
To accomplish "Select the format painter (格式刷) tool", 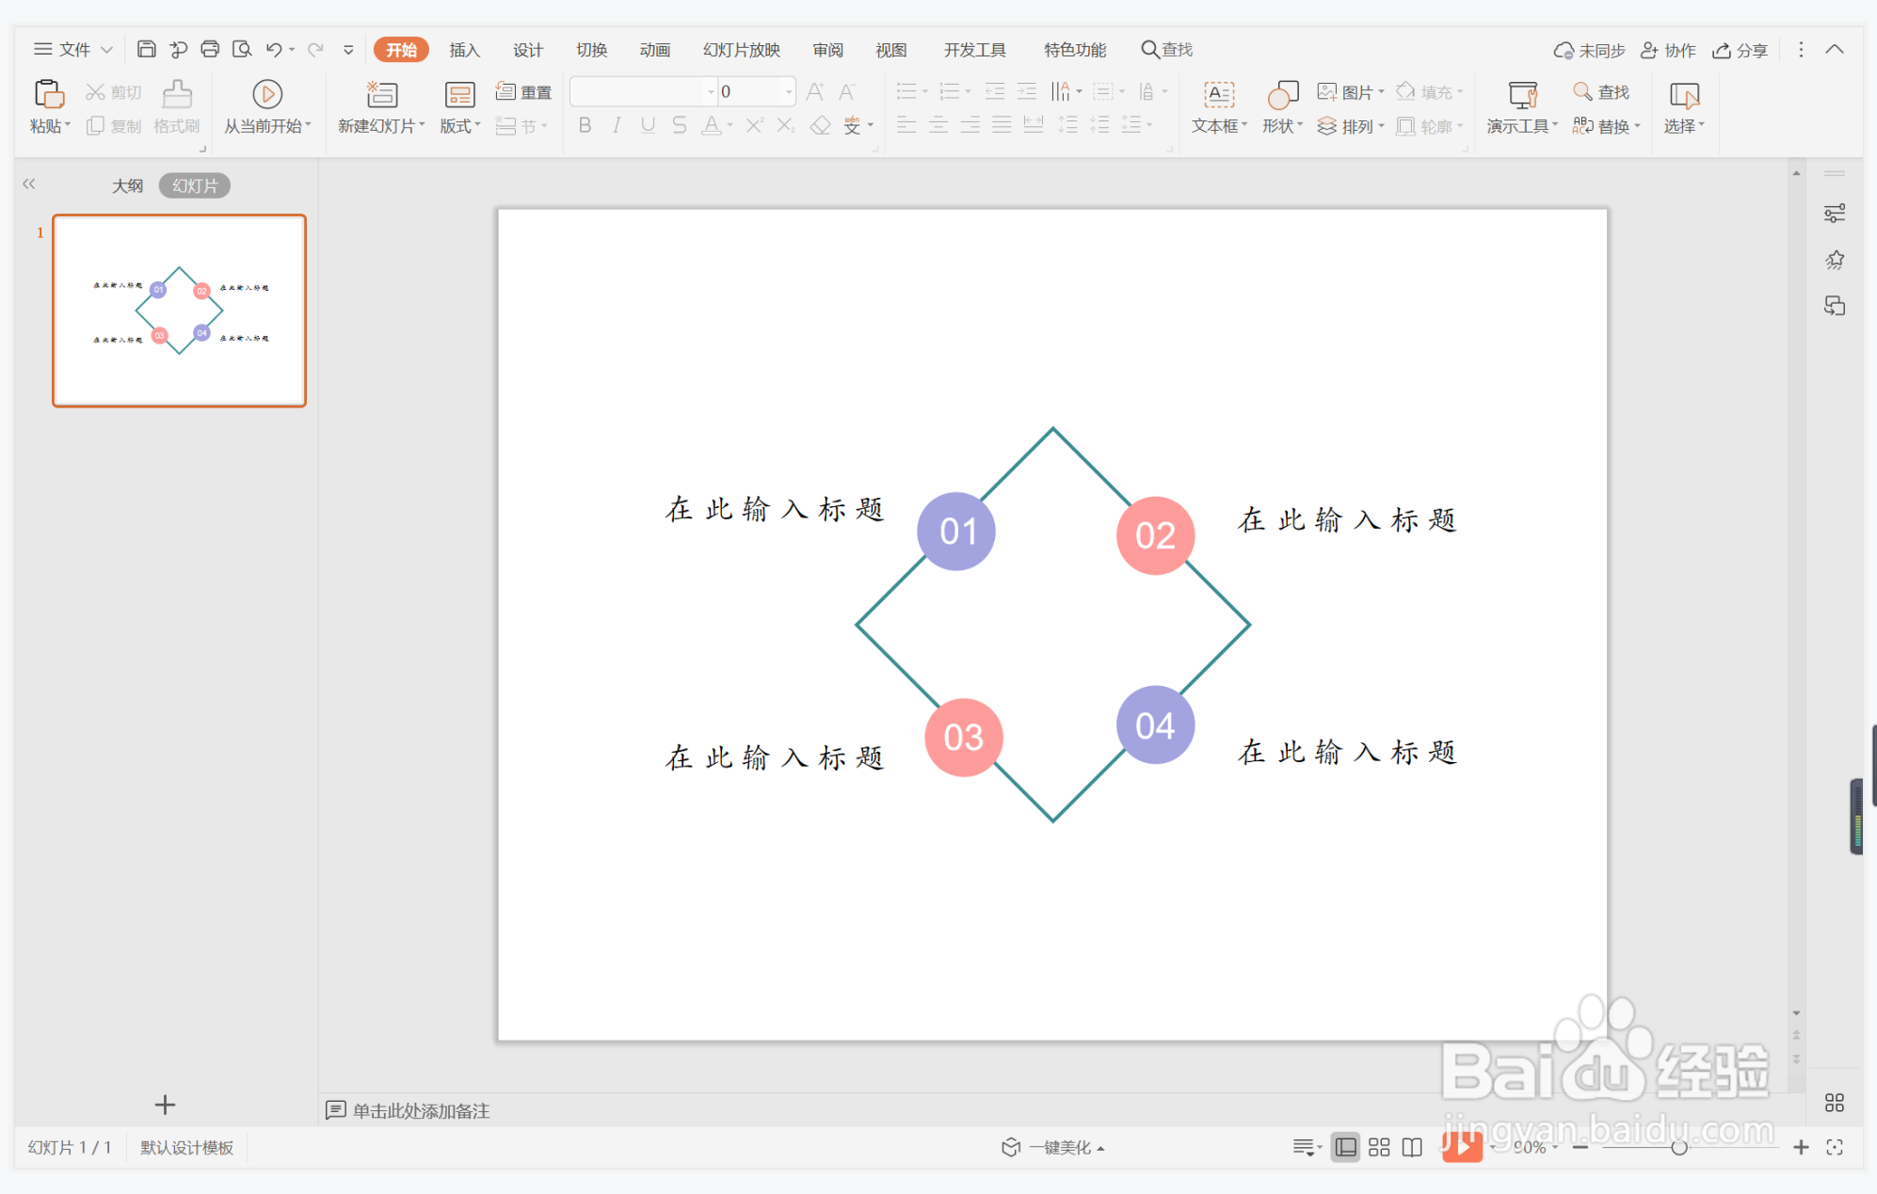I will (175, 105).
